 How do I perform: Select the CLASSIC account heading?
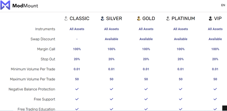(x=79, y=18)
